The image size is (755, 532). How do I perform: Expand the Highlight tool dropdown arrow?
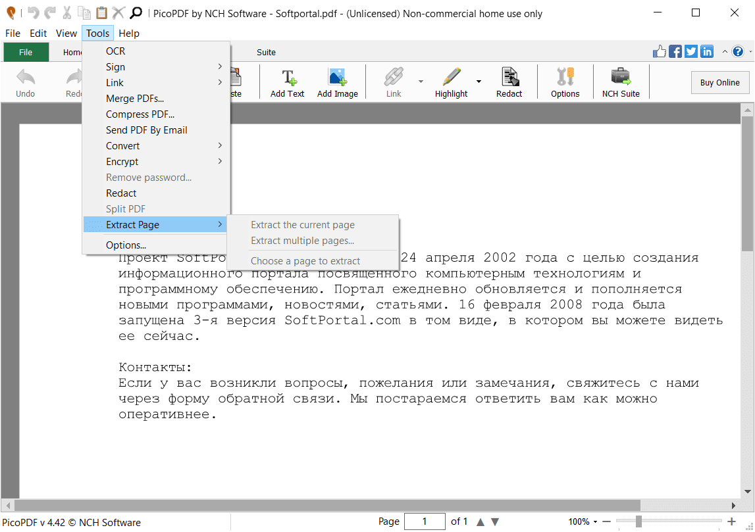[479, 82]
